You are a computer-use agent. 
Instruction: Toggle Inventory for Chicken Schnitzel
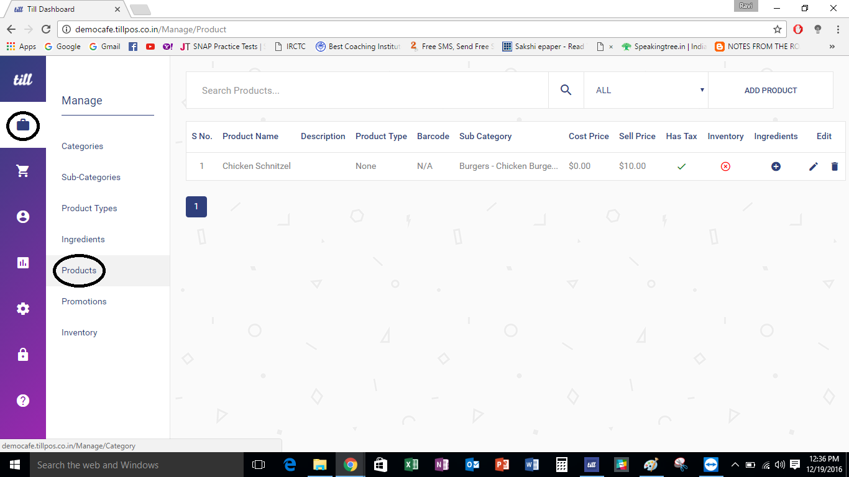point(725,166)
